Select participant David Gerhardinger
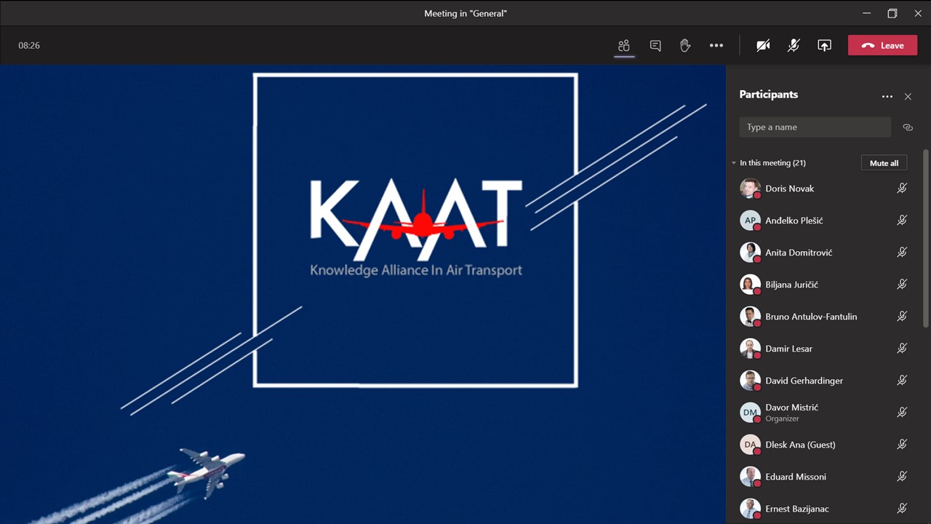The width and height of the screenshot is (931, 524). [x=824, y=380]
